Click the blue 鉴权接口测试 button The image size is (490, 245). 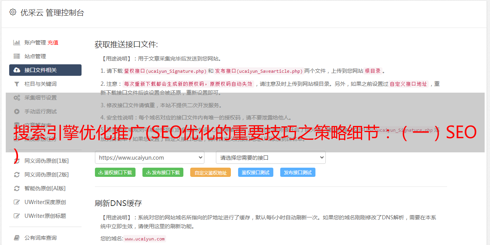click(256, 172)
